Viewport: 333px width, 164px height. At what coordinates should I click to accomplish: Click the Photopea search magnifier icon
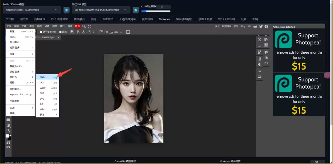pos(84,26)
